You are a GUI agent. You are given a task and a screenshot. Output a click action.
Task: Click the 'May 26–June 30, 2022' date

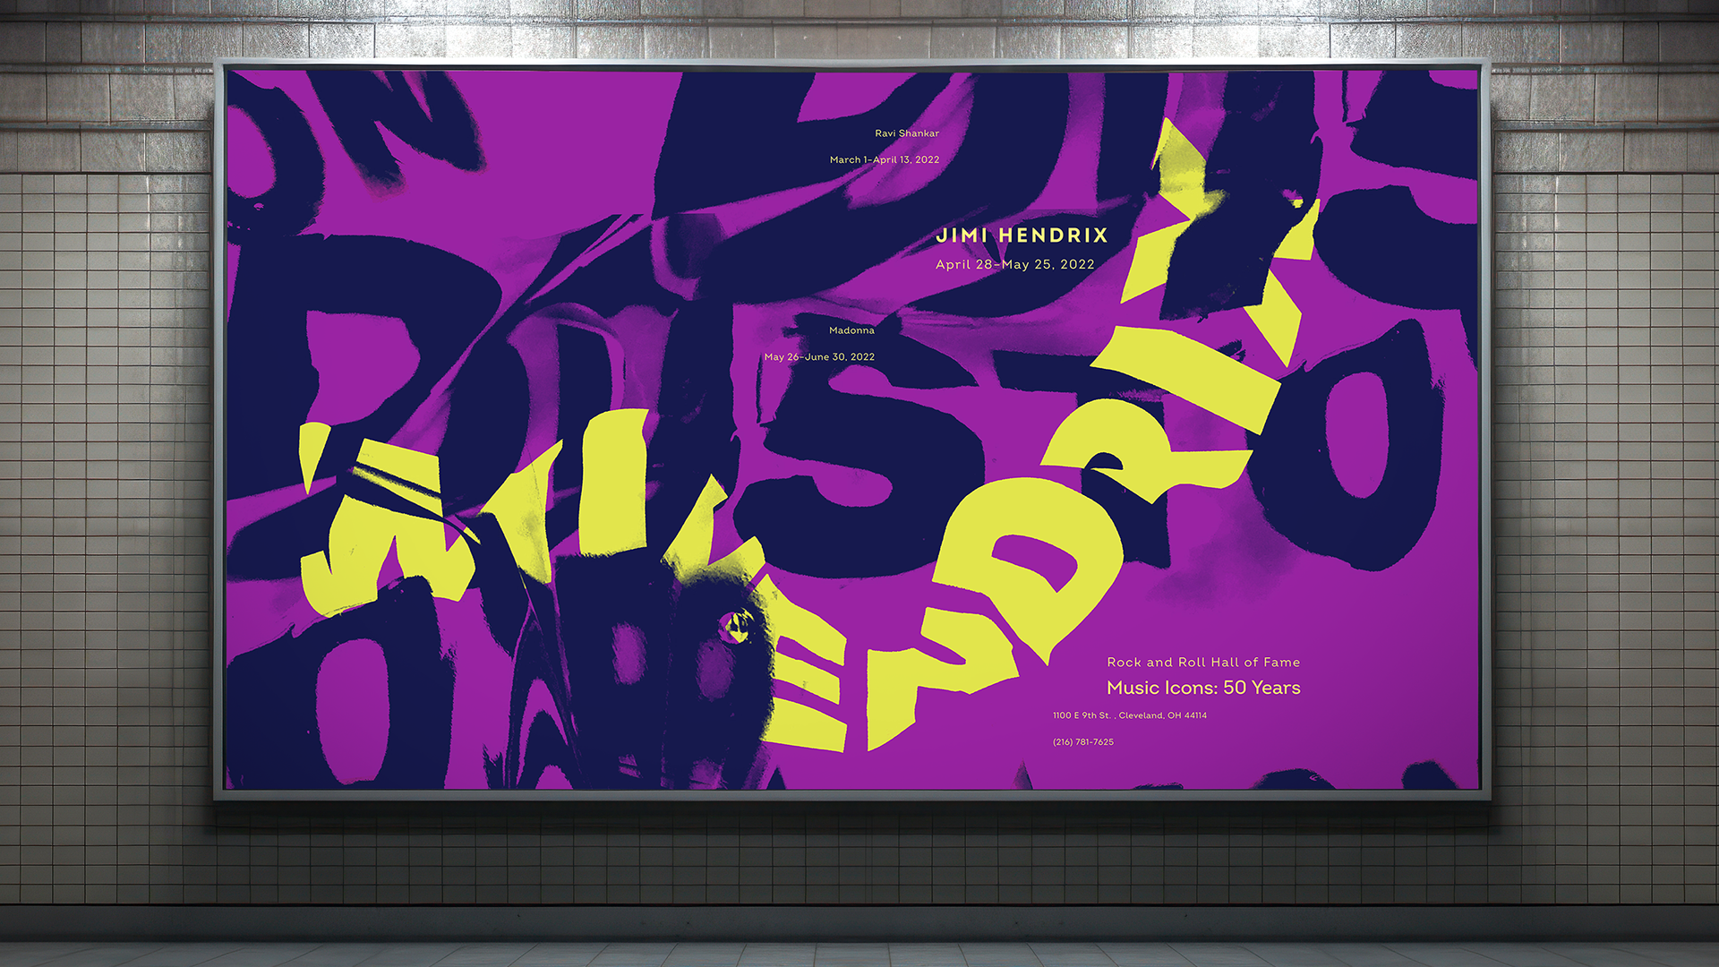click(x=819, y=356)
